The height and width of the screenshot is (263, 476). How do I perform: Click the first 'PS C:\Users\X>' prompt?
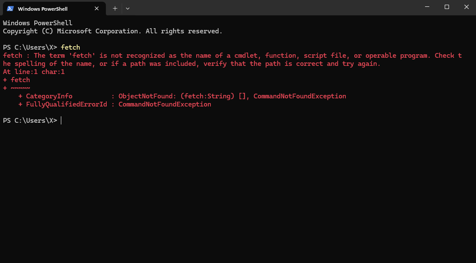pos(30,47)
